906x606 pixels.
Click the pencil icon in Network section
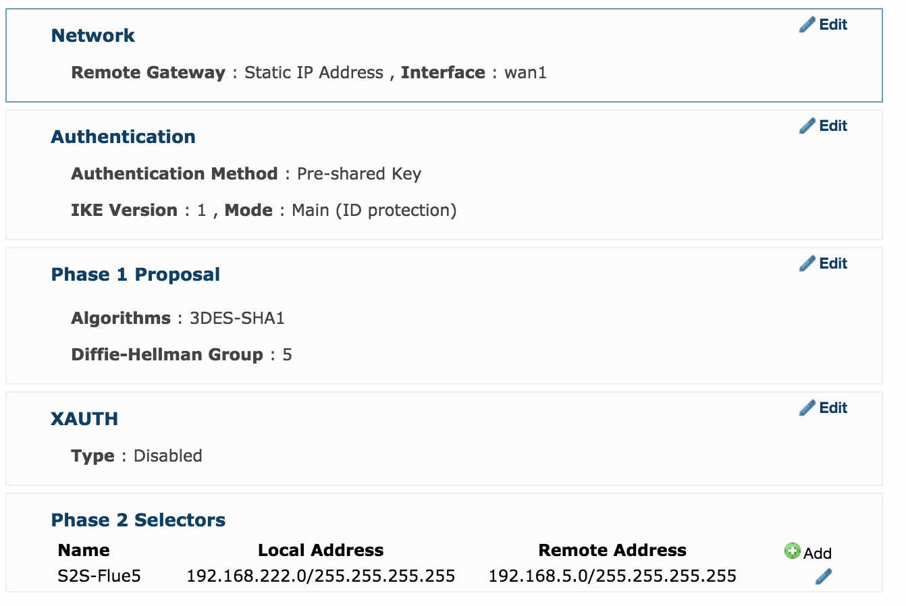pyautogui.click(x=807, y=25)
